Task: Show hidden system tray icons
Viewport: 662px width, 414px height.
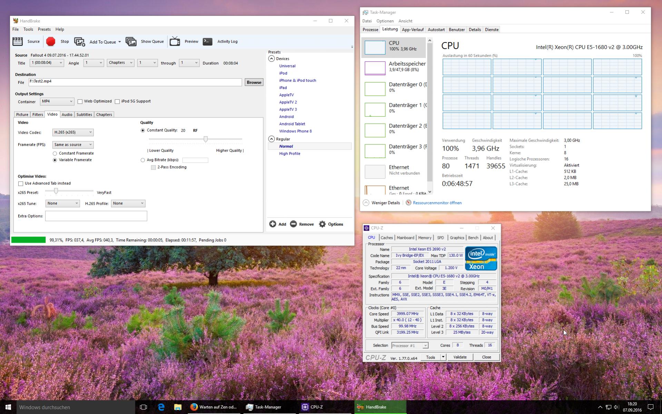Action: pos(600,407)
